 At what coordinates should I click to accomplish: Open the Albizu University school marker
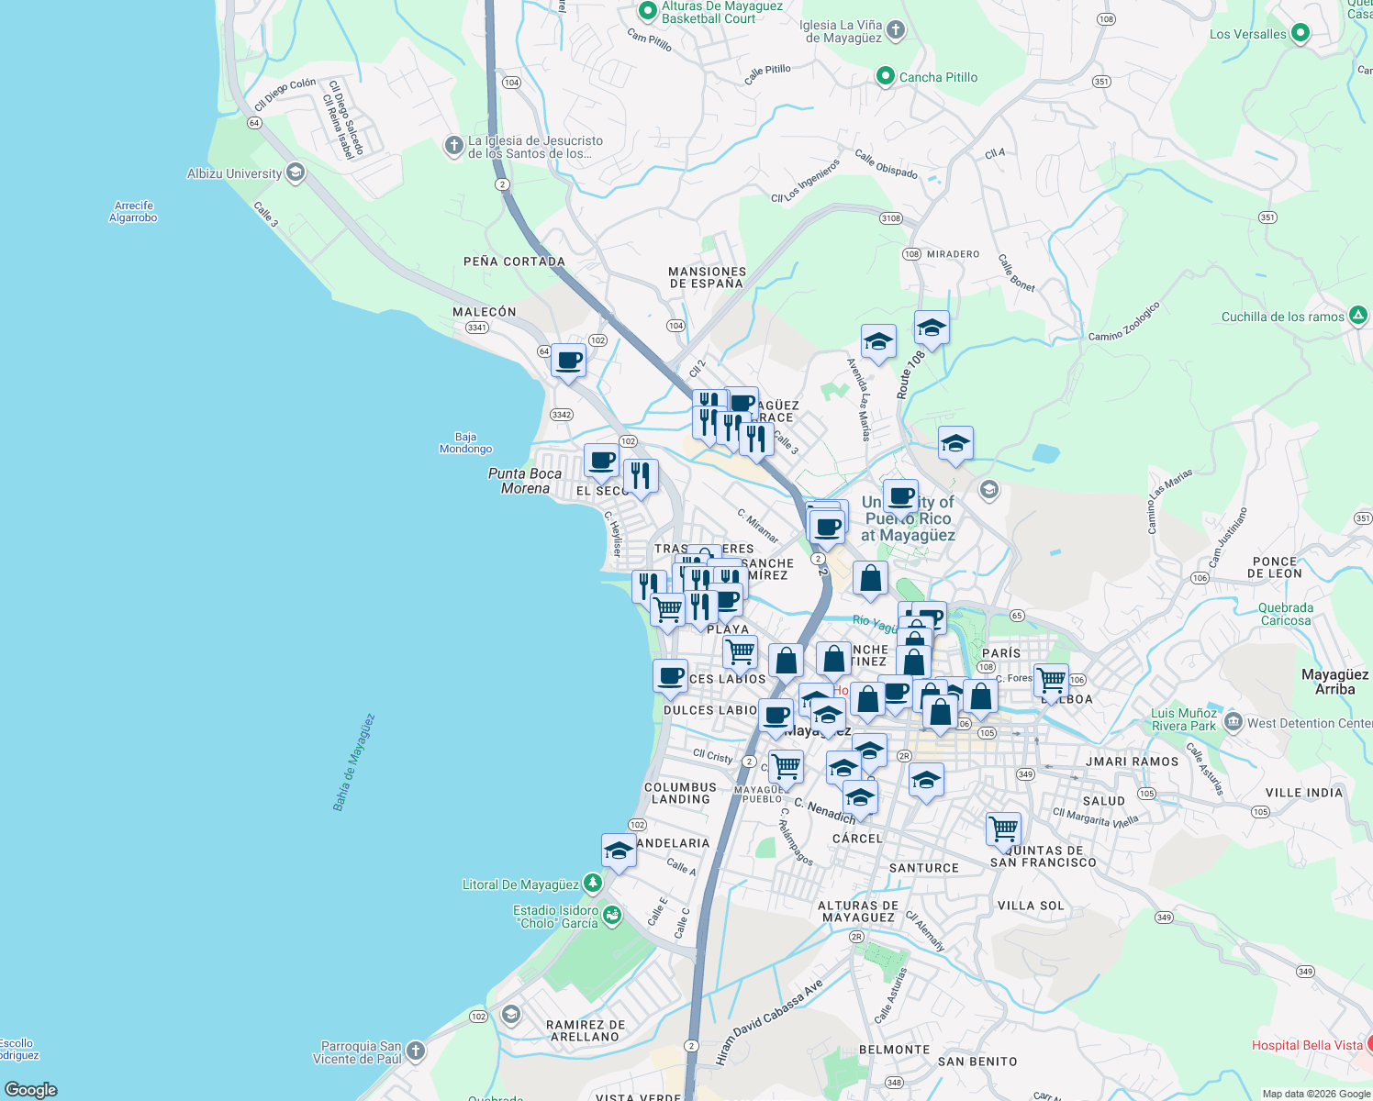(295, 173)
